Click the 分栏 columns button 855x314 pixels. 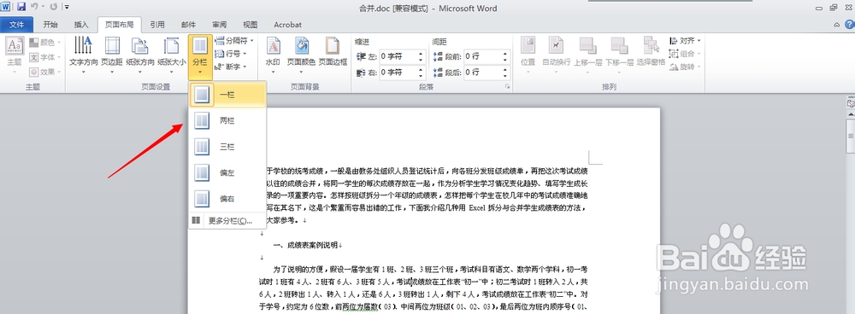tap(201, 56)
